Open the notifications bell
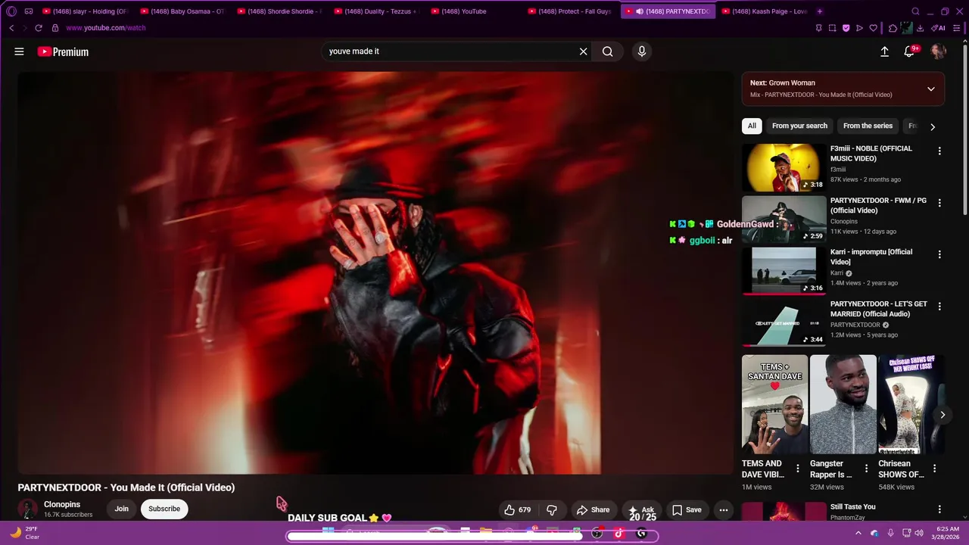 [909, 51]
